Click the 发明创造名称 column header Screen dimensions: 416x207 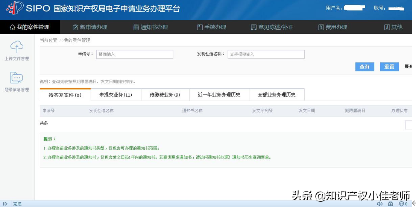click(101, 111)
